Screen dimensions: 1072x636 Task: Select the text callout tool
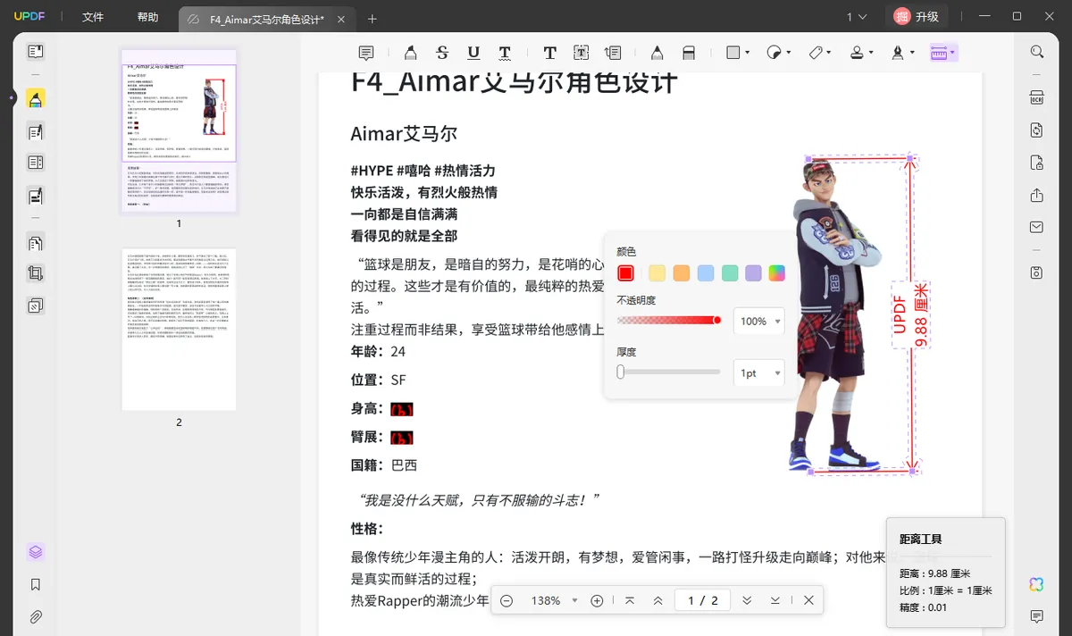click(613, 53)
